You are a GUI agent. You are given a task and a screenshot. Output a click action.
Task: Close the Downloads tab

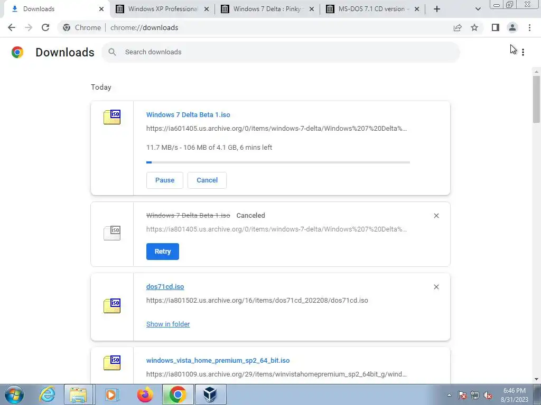[101, 9]
